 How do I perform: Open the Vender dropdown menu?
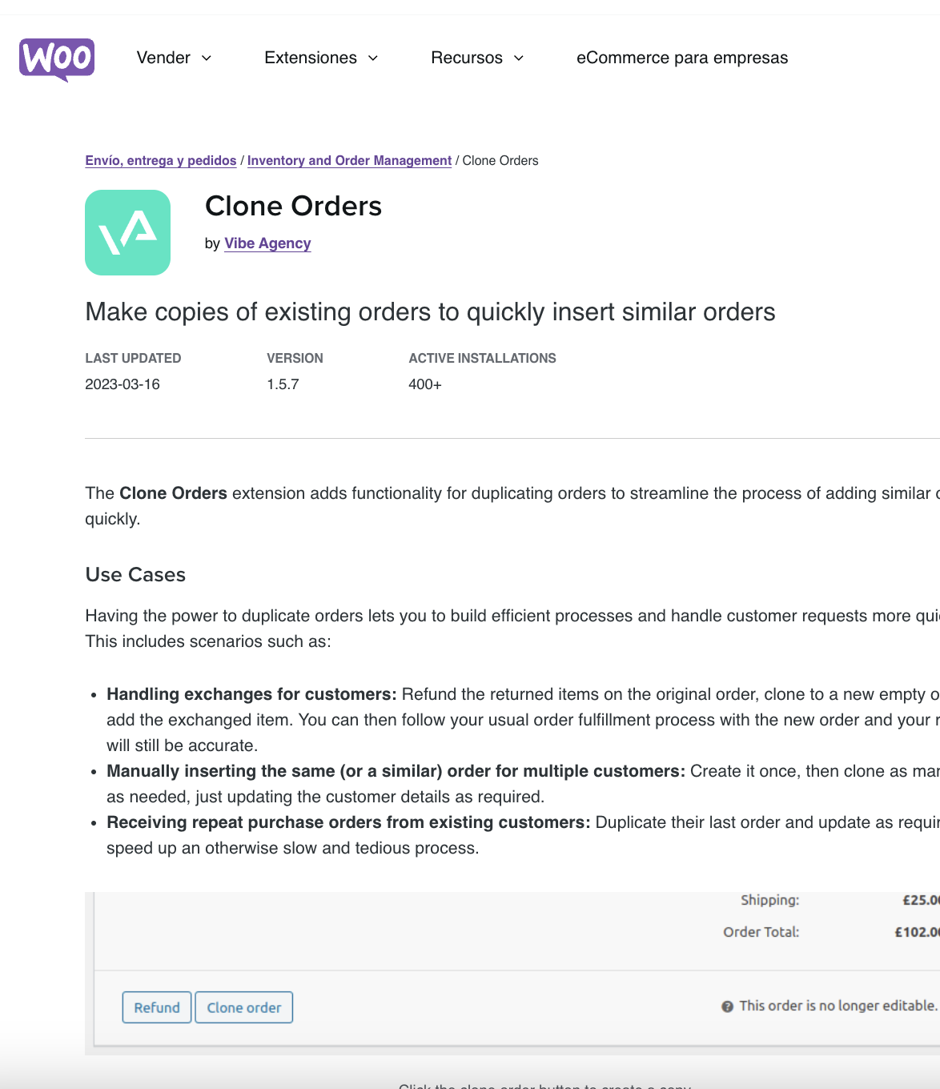(164, 58)
